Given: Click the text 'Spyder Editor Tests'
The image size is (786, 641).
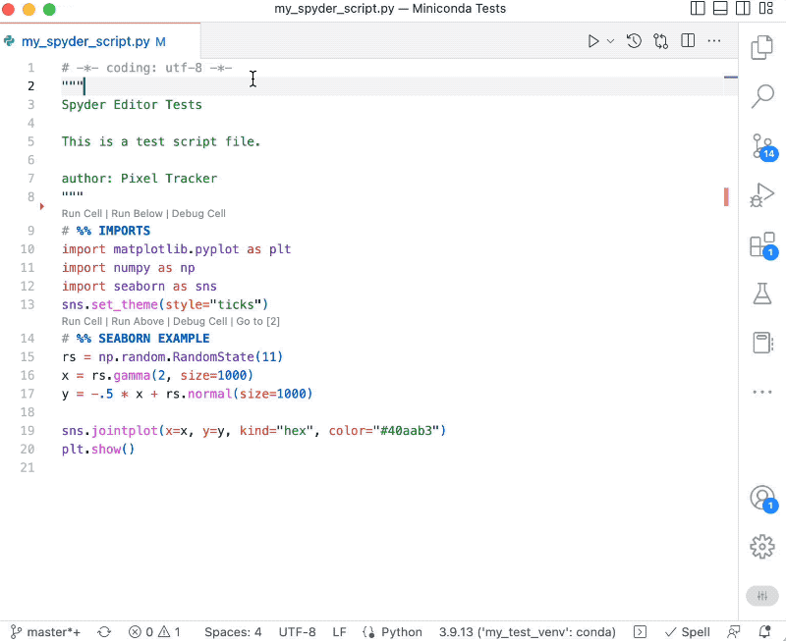Looking at the screenshot, I should tap(132, 105).
